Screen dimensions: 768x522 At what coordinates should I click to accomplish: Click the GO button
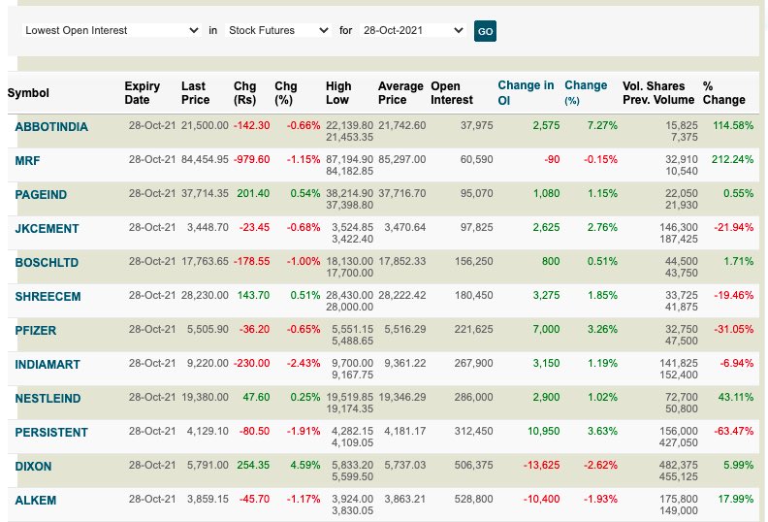tap(485, 31)
